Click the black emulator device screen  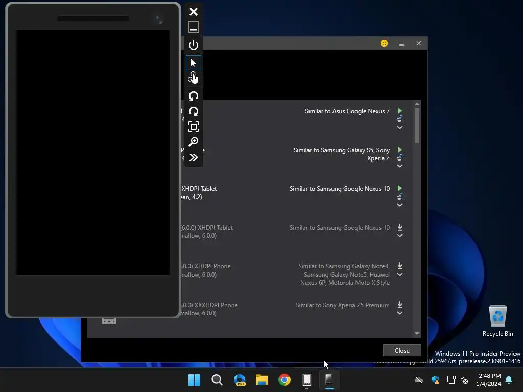click(x=93, y=153)
